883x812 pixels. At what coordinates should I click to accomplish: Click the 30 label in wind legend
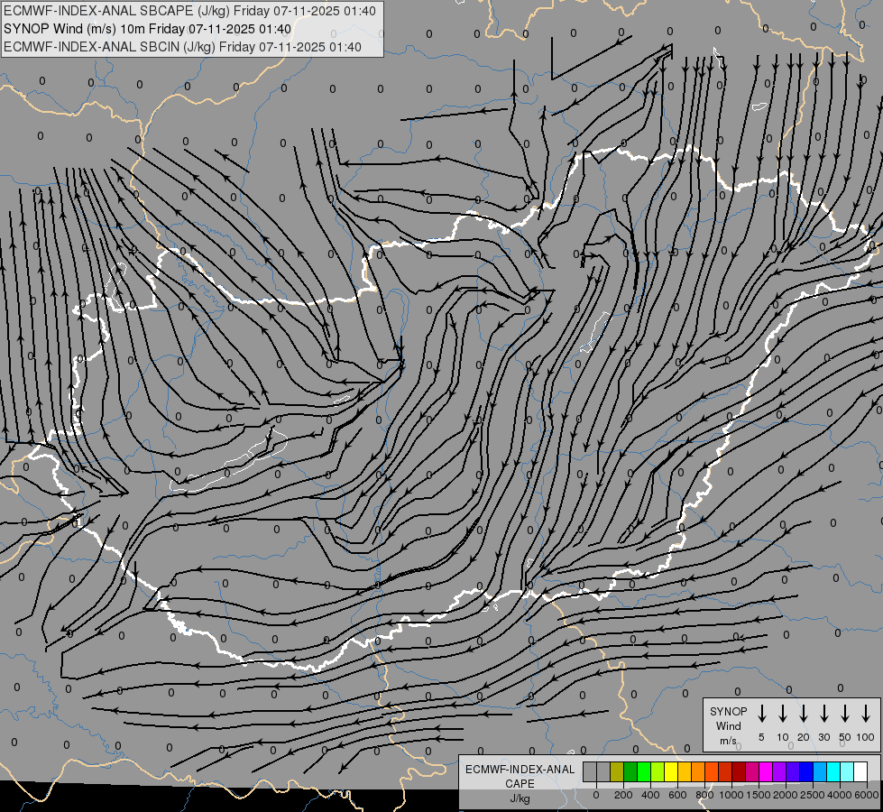pos(823,737)
